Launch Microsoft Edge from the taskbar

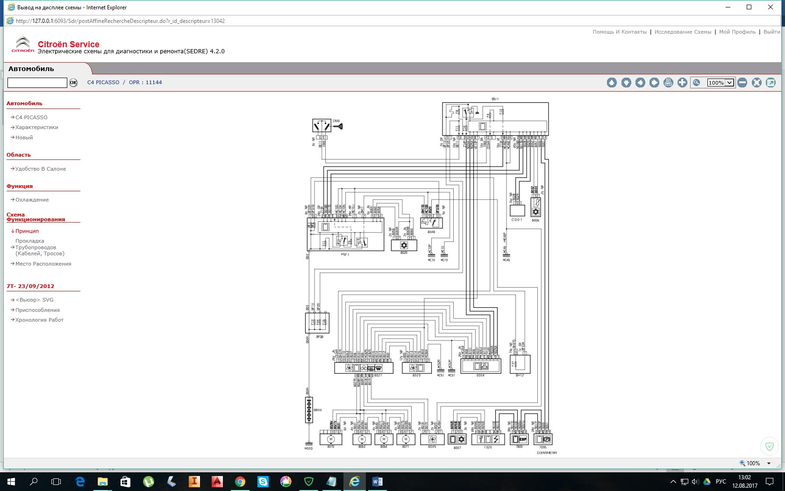point(80,482)
